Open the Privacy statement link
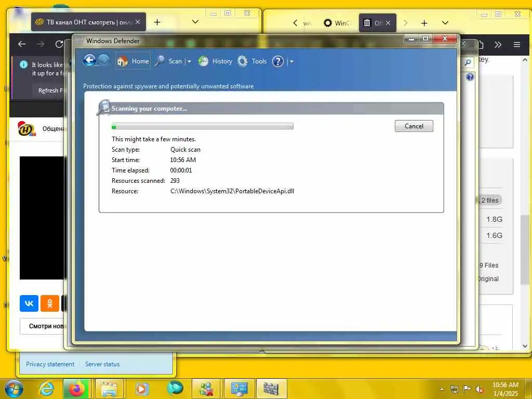The width and height of the screenshot is (532, 399). point(50,364)
